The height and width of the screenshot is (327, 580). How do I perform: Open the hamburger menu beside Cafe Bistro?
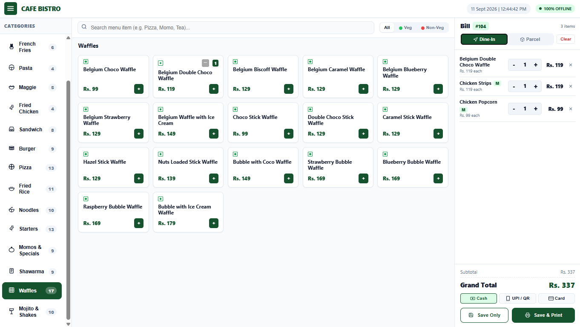point(11,9)
